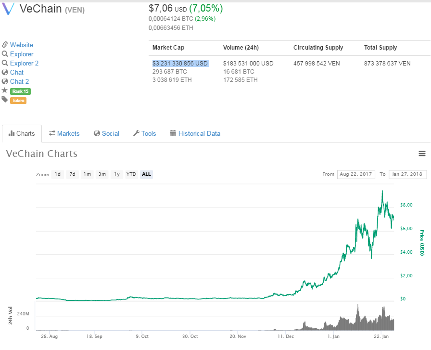Click the magnifier icon beside Explorer

[5, 54]
